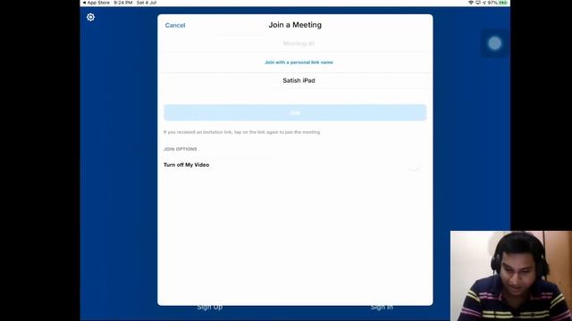
Task: Click the invitation link hint text
Action: (x=241, y=132)
